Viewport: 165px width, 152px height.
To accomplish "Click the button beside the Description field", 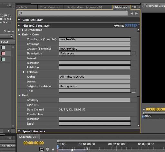I will [x=134, y=53].
